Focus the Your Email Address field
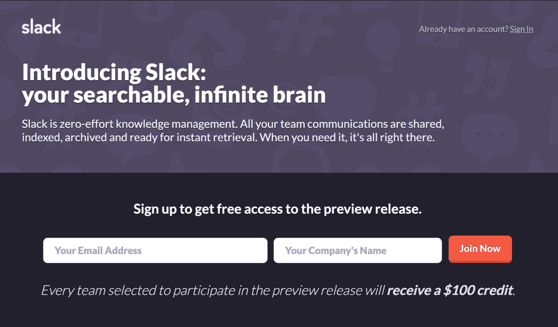This screenshot has width=558, height=327. pyautogui.click(x=155, y=251)
